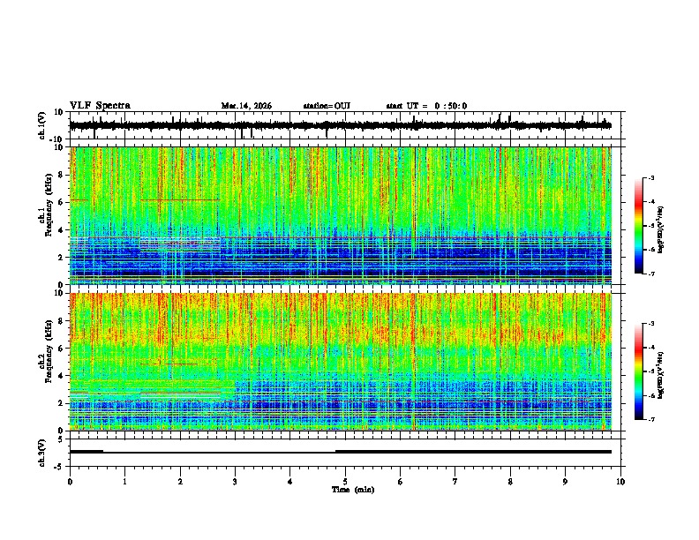The image size is (699, 540).
Task: Click the "-6" label on ch.2 color bar
Action: (651, 395)
